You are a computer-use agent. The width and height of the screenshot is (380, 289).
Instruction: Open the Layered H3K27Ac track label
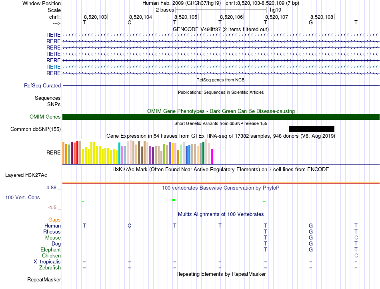pyautogui.click(x=26, y=175)
